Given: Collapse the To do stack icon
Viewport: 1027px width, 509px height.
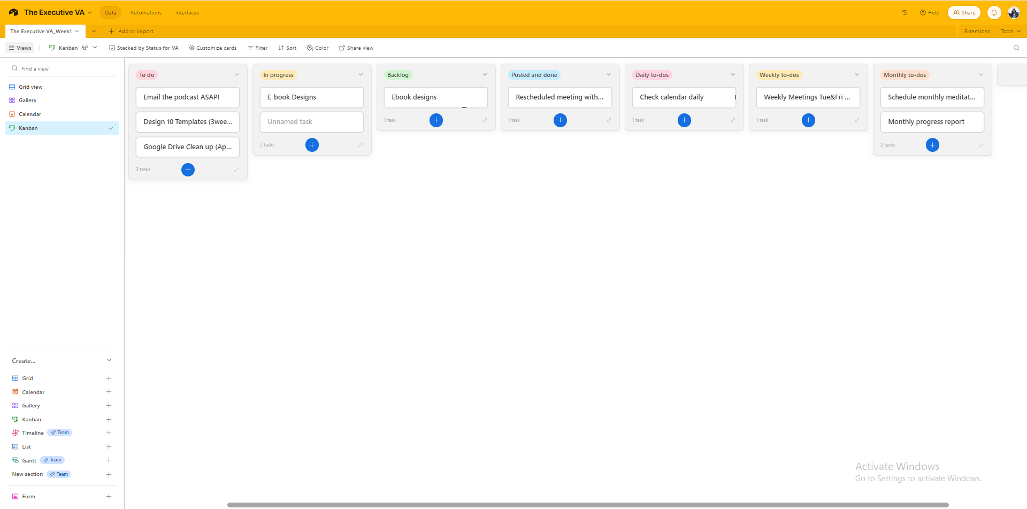Looking at the screenshot, I should click(x=236, y=169).
